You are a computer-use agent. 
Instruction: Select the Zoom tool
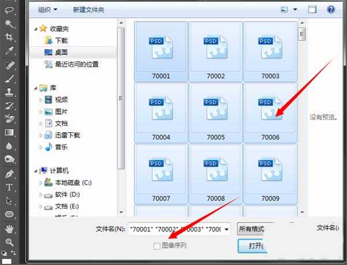tap(9, 242)
